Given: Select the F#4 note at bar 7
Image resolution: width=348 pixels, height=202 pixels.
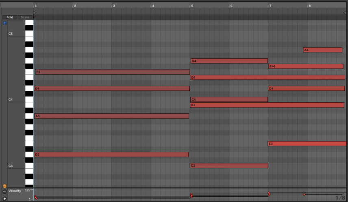Looking at the screenshot, I should [306, 66].
